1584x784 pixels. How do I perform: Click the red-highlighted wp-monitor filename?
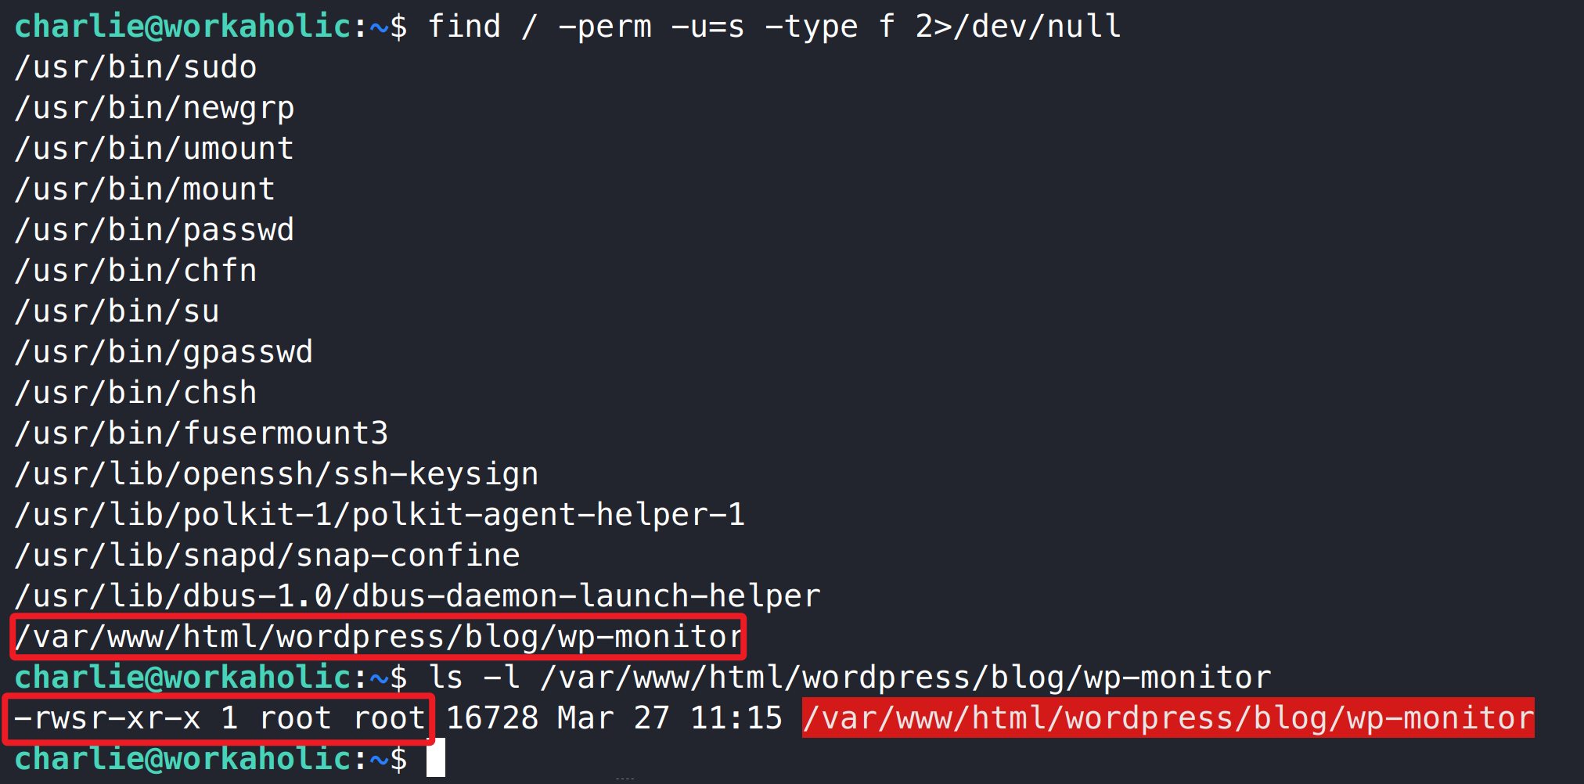(x=1168, y=719)
